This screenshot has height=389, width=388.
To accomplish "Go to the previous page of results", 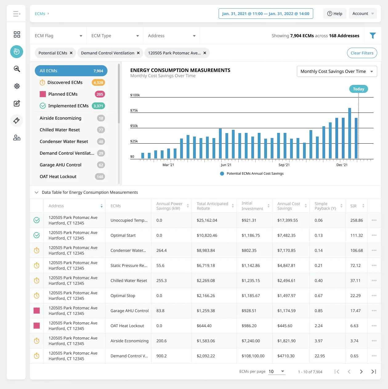I will [349, 372].
